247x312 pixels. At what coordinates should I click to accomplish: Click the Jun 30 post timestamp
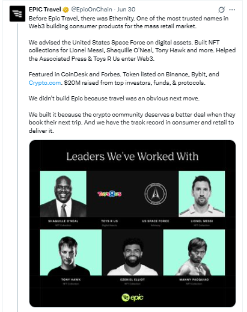(x=126, y=10)
